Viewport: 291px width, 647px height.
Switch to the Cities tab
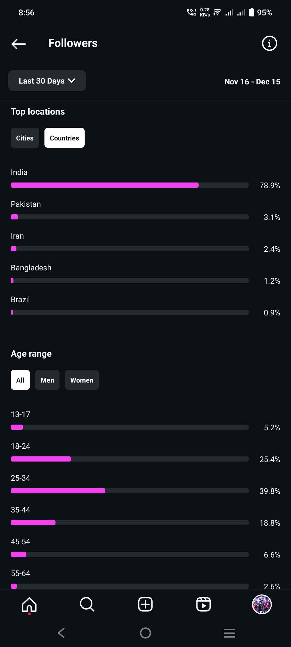[x=25, y=138]
